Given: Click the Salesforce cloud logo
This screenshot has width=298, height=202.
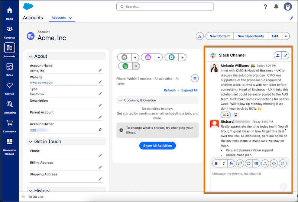Looking at the screenshot, I should (x=28, y=6).
